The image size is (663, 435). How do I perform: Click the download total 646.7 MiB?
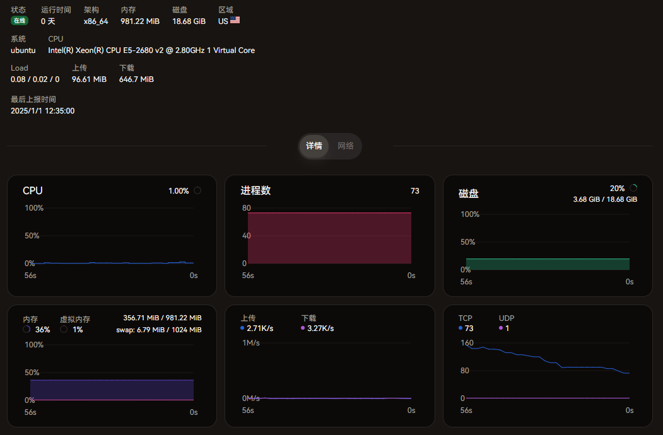point(137,79)
